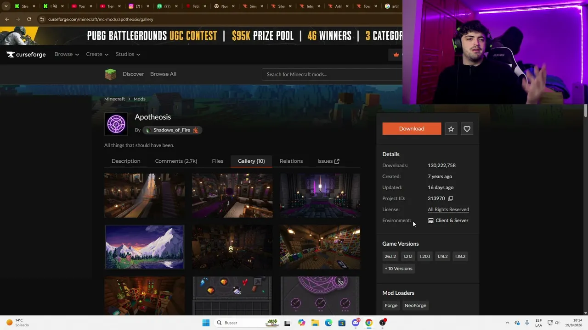Screen dimensions: 588x330
Task: Select game version 1.20.1 tag
Action: point(425,257)
